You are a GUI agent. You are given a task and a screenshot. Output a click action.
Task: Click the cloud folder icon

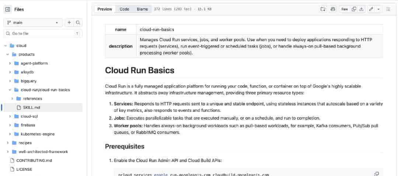tap(12, 46)
